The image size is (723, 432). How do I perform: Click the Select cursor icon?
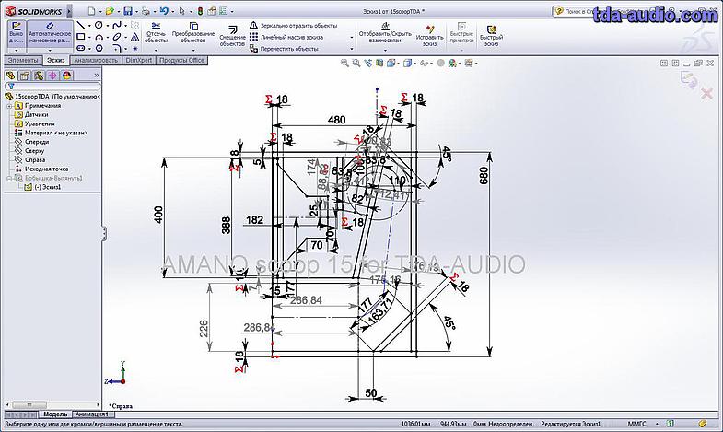[x=181, y=11]
